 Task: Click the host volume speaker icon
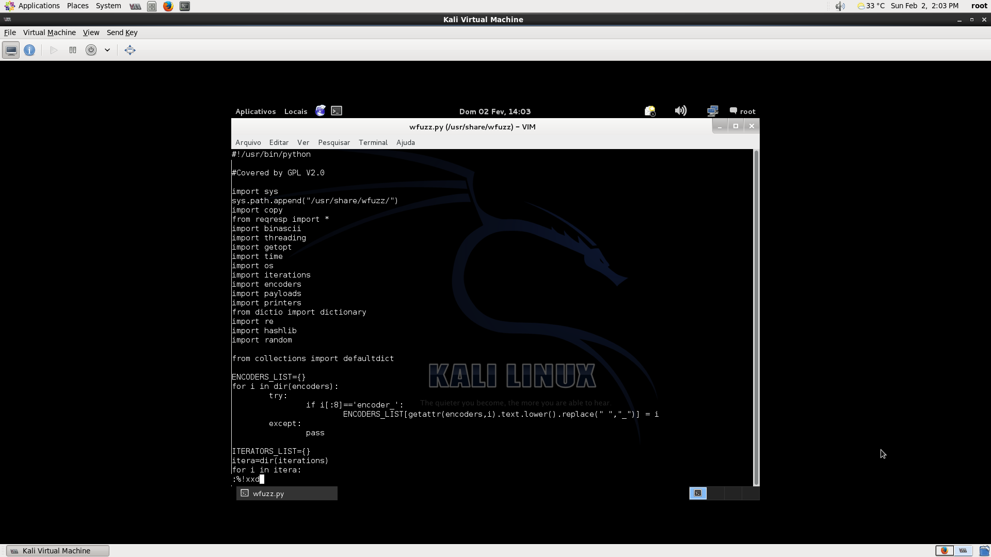[x=840, y=6]
